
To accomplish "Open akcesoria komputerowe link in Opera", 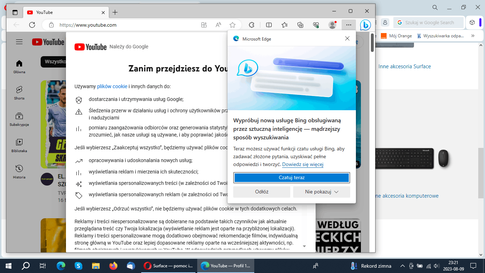I will click(x=407, y=196).
